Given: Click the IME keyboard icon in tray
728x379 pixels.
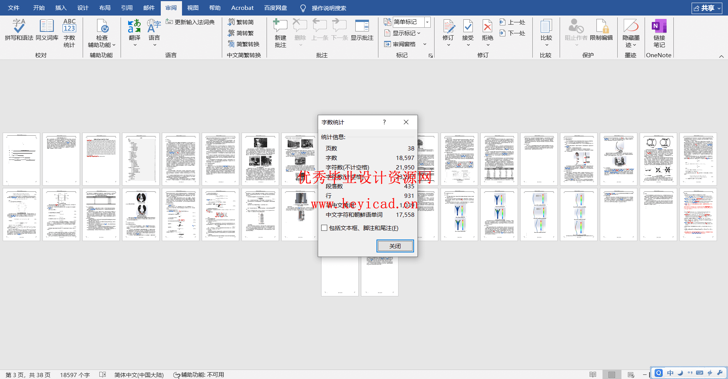Looking at the screenshot, I should 700,373.
